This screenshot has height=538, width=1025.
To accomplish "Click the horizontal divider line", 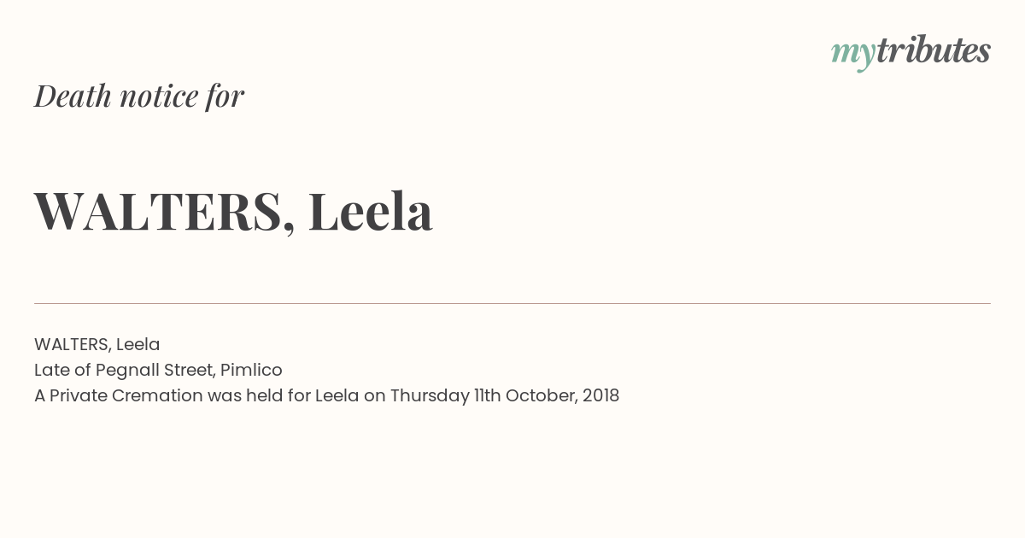I will point(512,303).
